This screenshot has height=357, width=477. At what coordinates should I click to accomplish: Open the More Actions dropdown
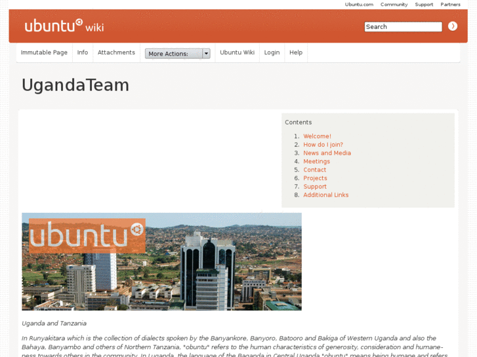click(x=177, y=54)
